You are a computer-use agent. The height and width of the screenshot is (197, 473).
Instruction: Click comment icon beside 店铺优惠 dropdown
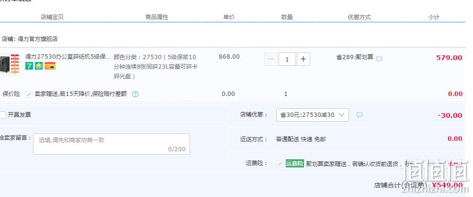tap(359, 114)
